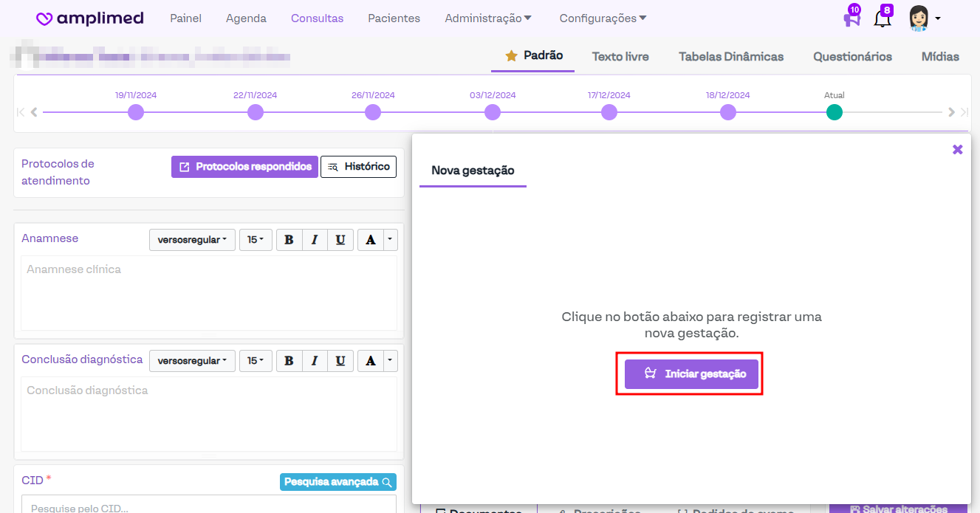Toggle italic in Anamnese toolbar
This screenshot has height=513, width=980.
[x=315, y=240]
